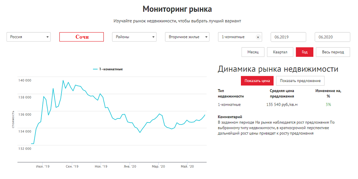
Task: Open the Россия country dropdown
Action: (x=28, y=37)
